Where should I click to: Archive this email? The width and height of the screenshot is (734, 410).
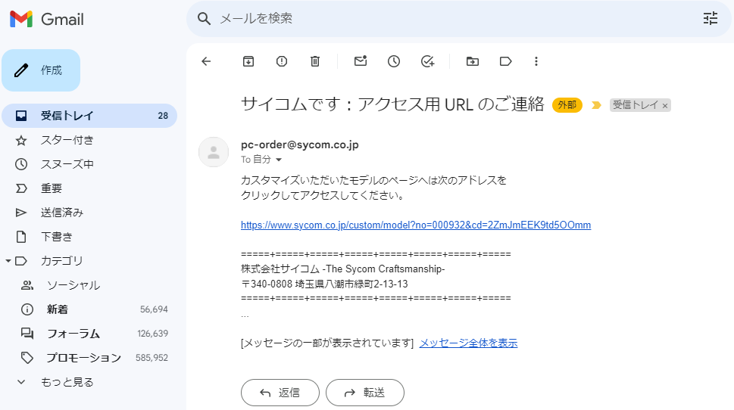coord(248,61)
